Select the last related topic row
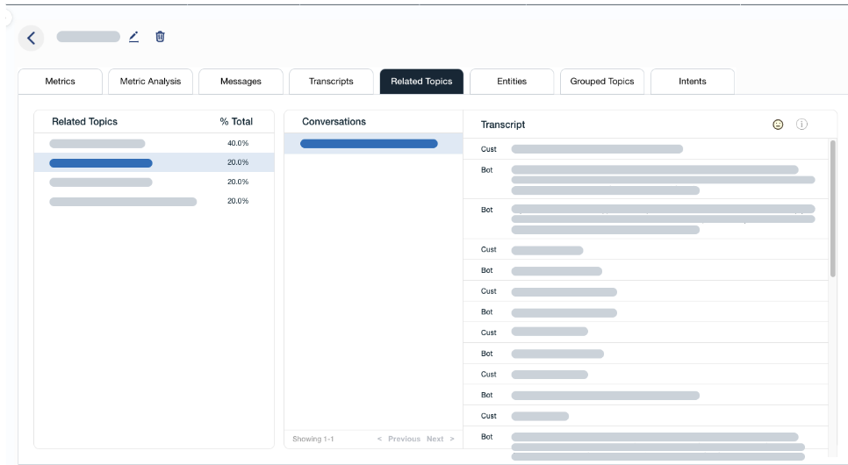This screenshot has width=848, height=465. pos(123,202)
